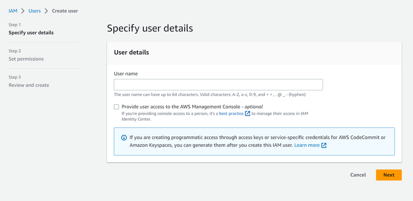This screenshot has height=201, width=413.
Task: Focus the User name text field
Action: tap(218, 84)
